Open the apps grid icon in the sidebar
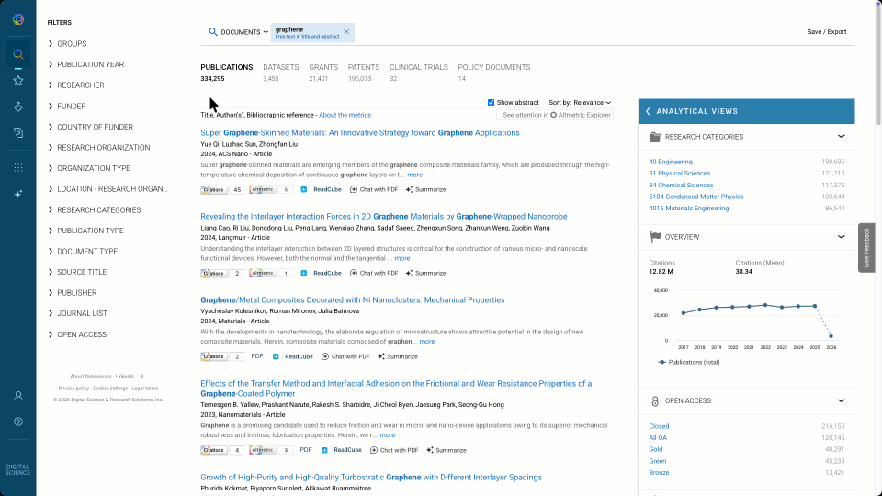This screenshot has width=882, height=496. 18,167
